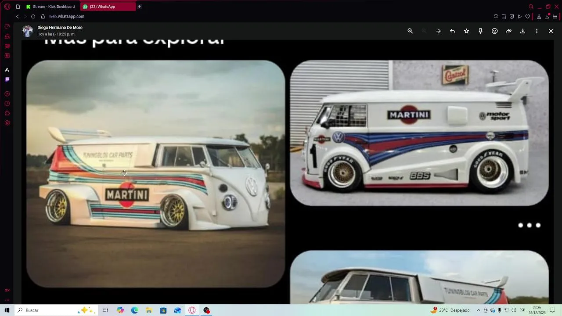Open the ad blocker shield icon
This screenshot has height=316, width=562.
(512, 17)
